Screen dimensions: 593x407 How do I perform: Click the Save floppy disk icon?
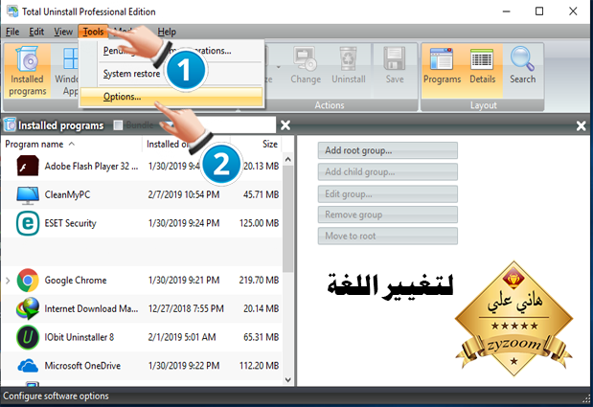click(394, 58)
